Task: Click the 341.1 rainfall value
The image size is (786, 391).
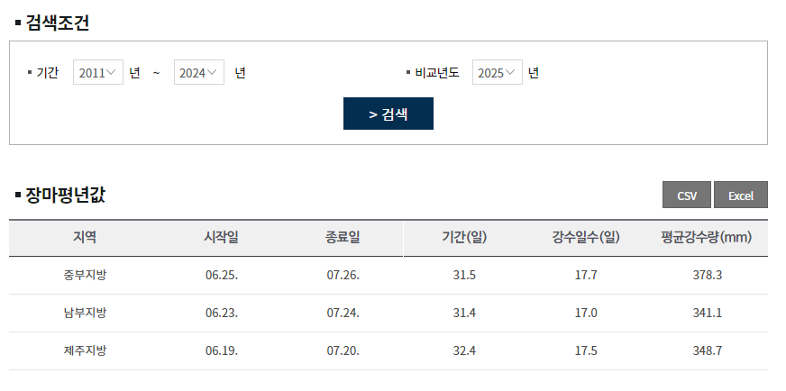Action: pyautogui.click(x=708, y=313)
